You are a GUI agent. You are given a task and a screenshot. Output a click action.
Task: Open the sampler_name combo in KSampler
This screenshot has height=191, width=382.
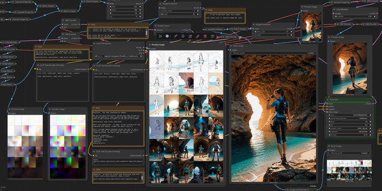pyautogui.click(x=349, y=127)
